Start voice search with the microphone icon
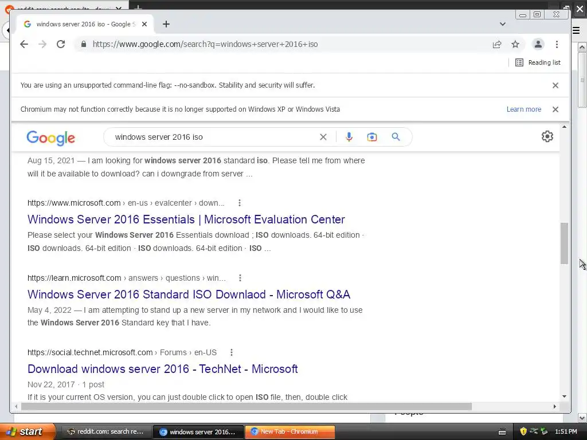587x440 pixels. pos(349,137)
